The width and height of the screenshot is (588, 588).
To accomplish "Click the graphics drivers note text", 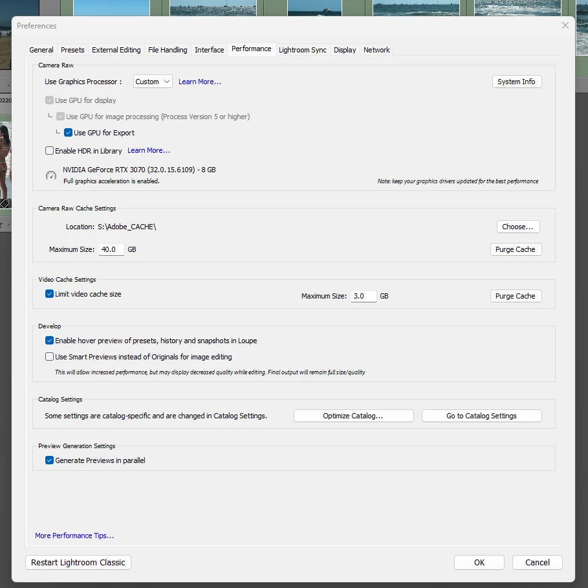I will 458,181.
